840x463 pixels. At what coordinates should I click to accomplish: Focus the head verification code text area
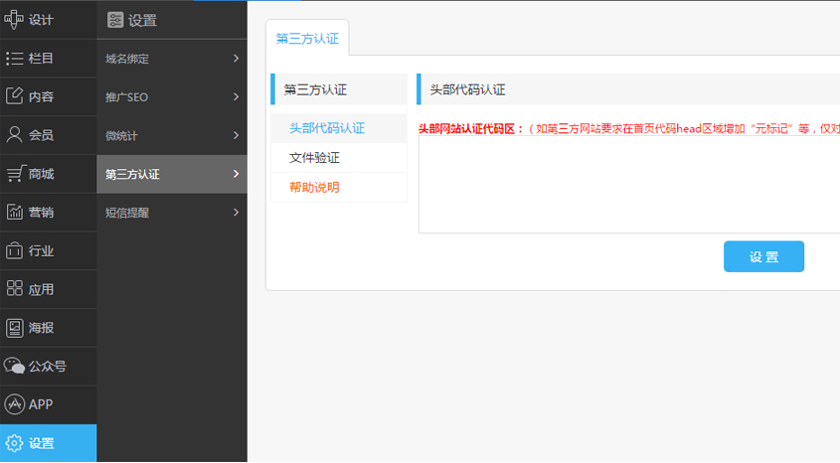[x=629, y=185]
